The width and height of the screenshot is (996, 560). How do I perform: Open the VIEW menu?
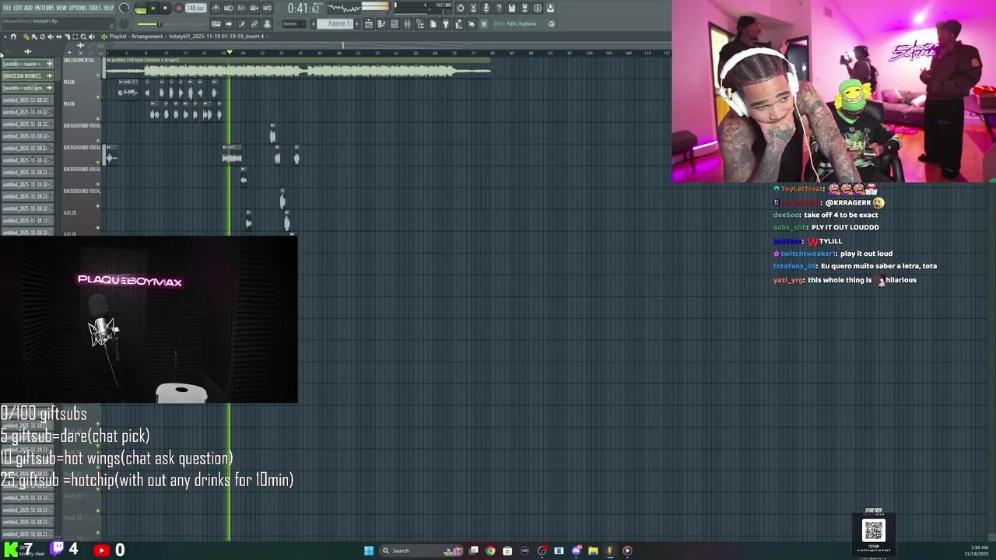(61, 8)
